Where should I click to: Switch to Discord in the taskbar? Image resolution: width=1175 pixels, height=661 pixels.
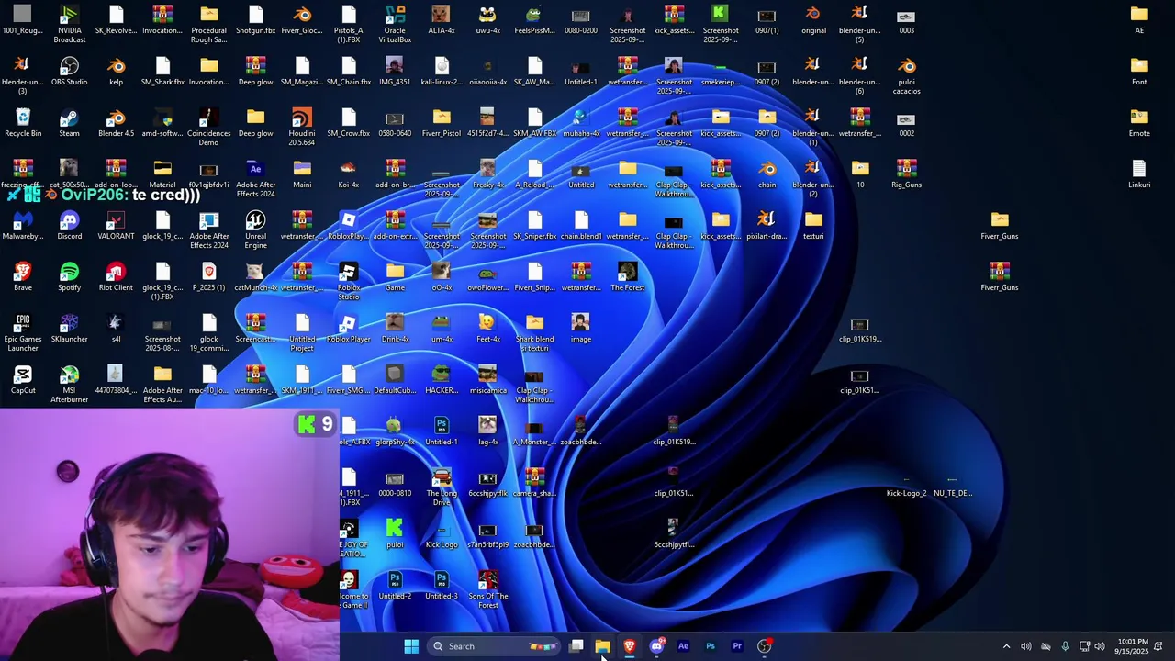[x=656, y=646]
